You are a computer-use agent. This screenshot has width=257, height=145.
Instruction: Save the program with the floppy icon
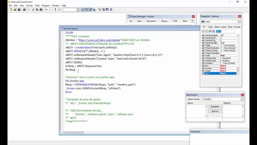pos(19,10)
